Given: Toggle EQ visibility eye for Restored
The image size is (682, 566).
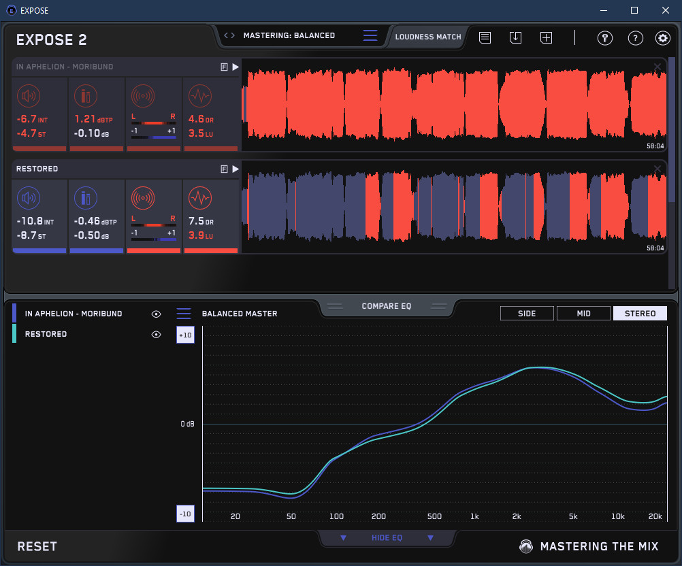Looking at the screenshot, I should [156, 334].
